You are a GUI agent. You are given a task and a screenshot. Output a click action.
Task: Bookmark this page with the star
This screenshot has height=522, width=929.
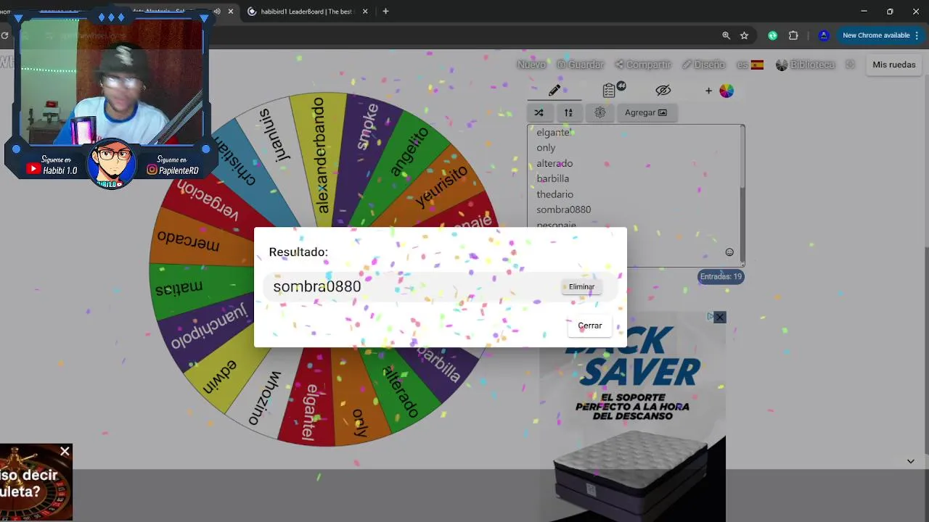pyautogui.click(x=744, y=36)
